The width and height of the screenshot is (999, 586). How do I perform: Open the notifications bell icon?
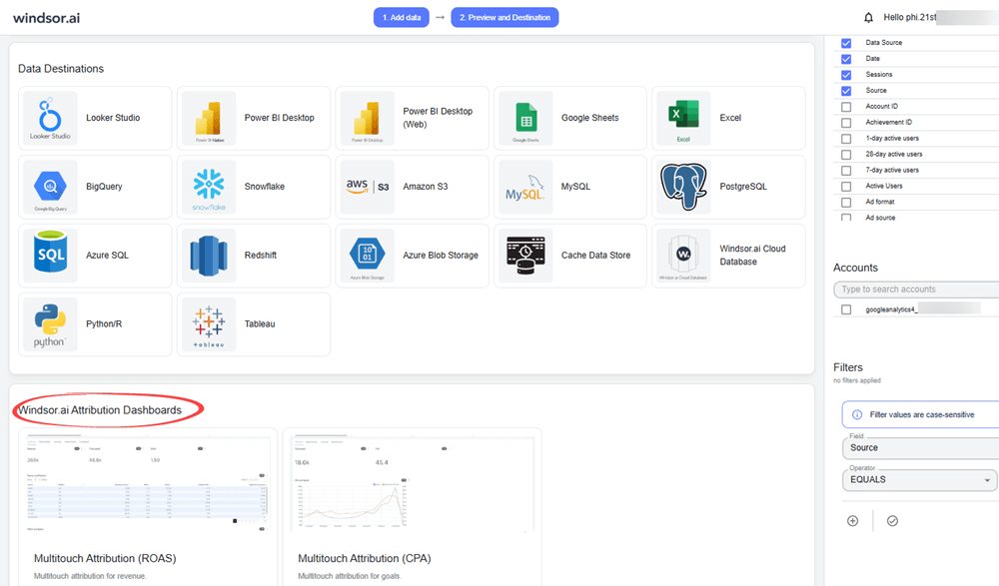(868, 17)
